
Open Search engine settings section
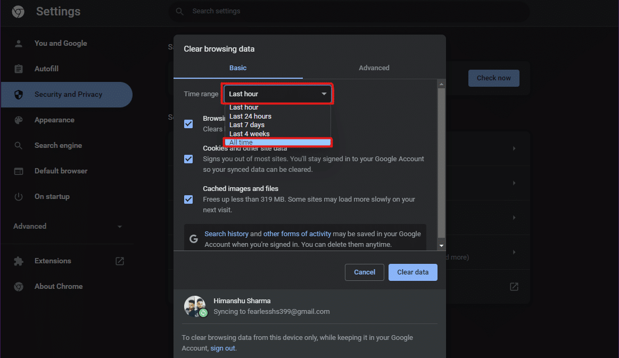click(x=67, y=146)
